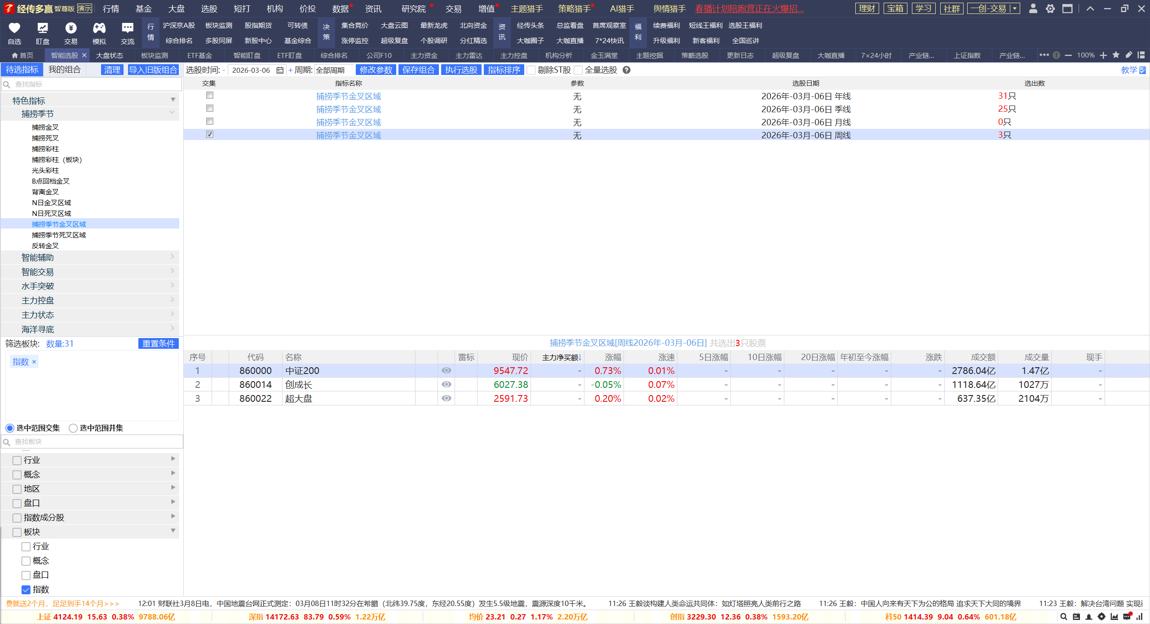Enable 剔除ST股 checkbox
The width and height of the screenshot is (1150, 624).
(x=531, y=70)
